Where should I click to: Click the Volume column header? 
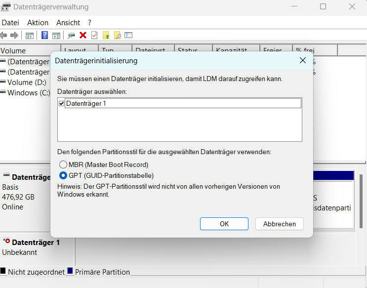click(31, 50)
